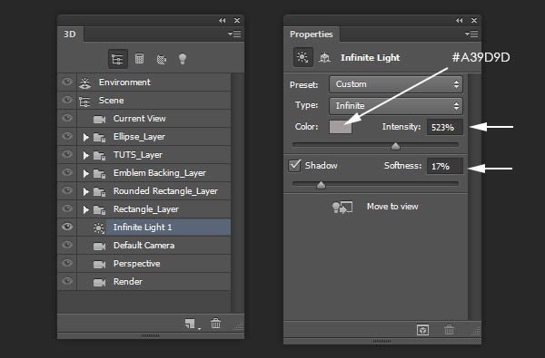Select the 3D panel tab

70,34
